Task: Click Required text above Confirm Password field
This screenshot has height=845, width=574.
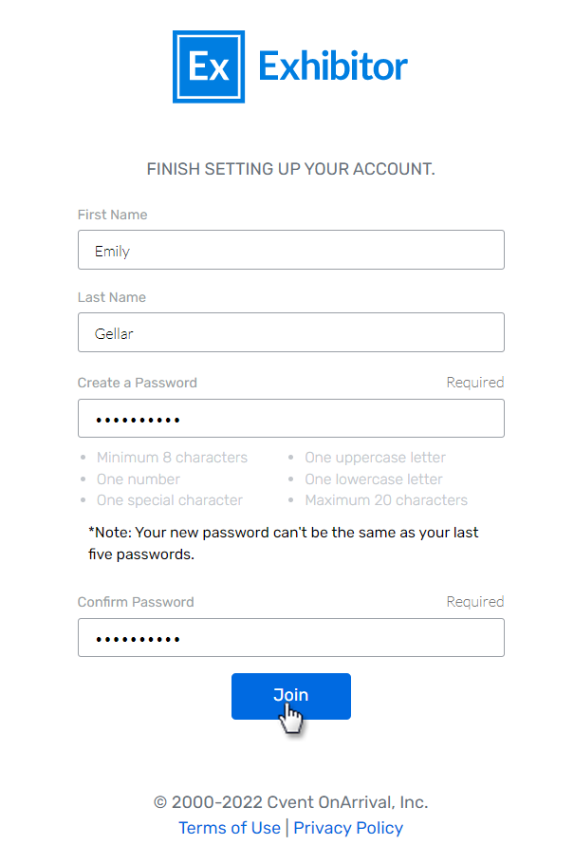Action: pos(474,602)
